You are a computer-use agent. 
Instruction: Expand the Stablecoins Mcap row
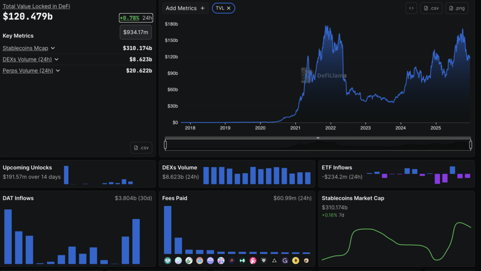click(53, 48)
